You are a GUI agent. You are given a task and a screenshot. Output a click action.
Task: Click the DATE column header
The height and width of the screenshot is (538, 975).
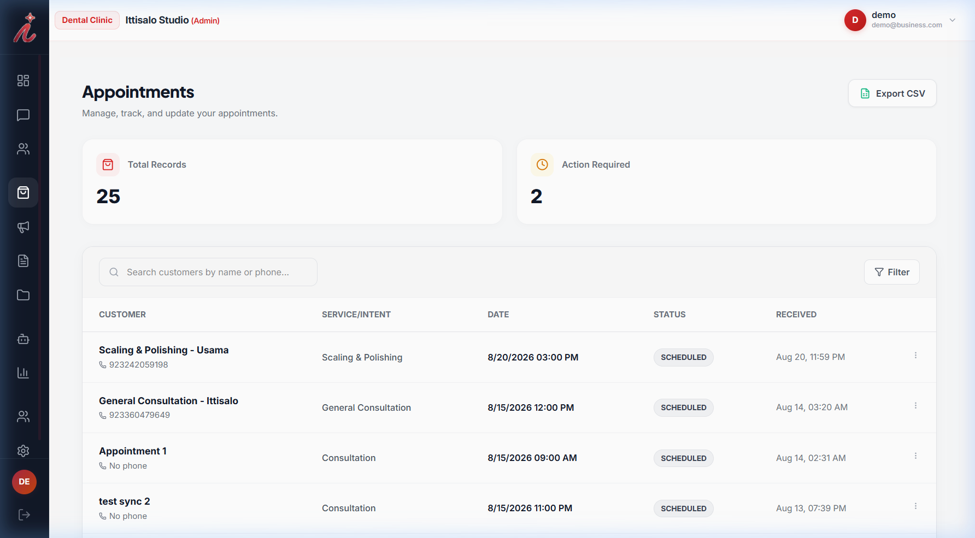coord(498,315)
